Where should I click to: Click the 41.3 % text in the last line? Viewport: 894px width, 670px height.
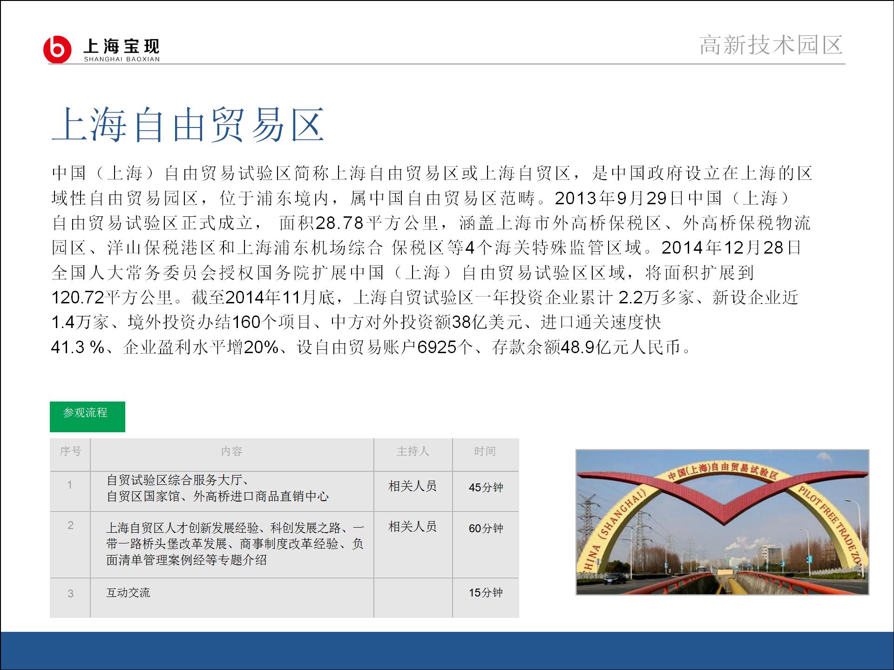click(x=78, y=347)
